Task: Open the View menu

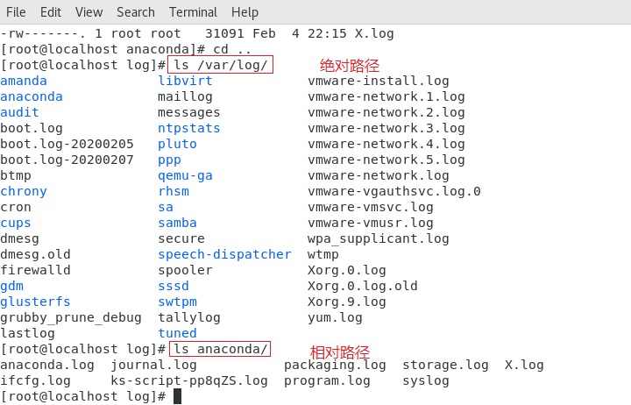Action: (89, 12)
